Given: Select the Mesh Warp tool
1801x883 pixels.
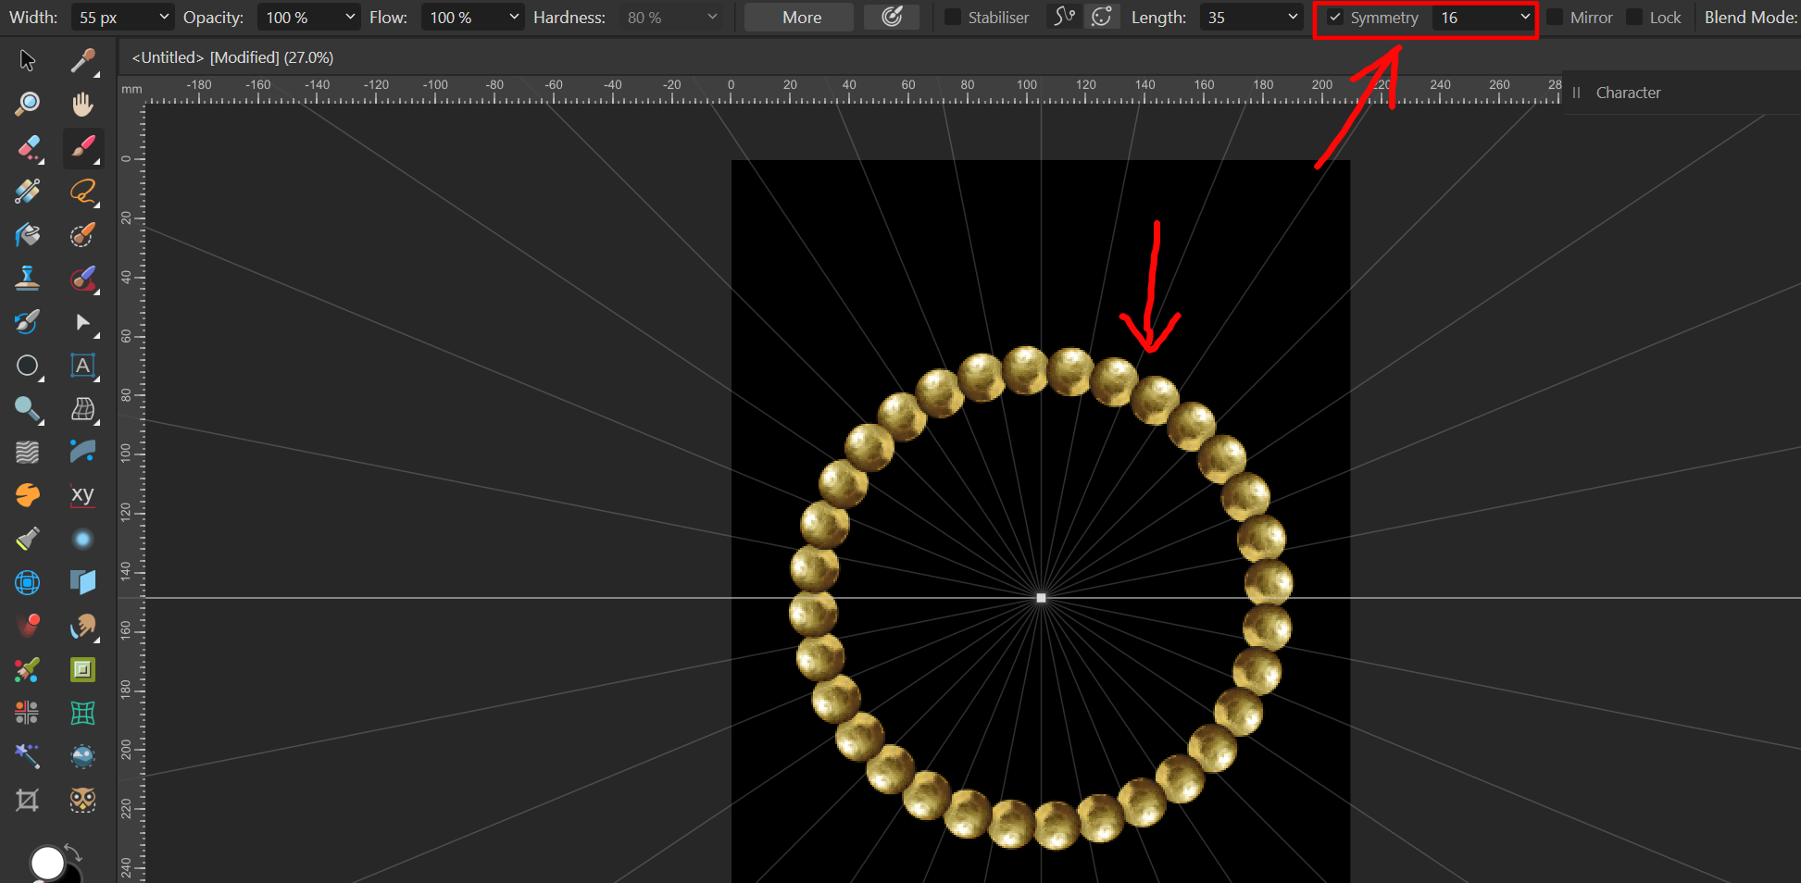Looking at the screenshot, I should coord(83,409).
